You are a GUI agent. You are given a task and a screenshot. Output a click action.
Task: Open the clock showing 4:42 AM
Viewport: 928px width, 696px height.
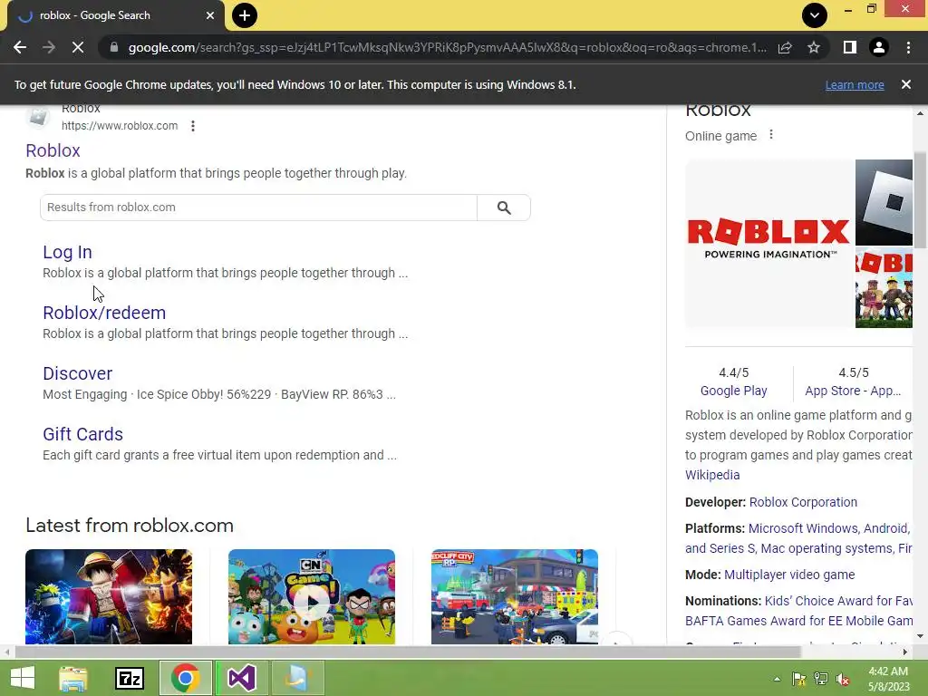tap(889, 678)
